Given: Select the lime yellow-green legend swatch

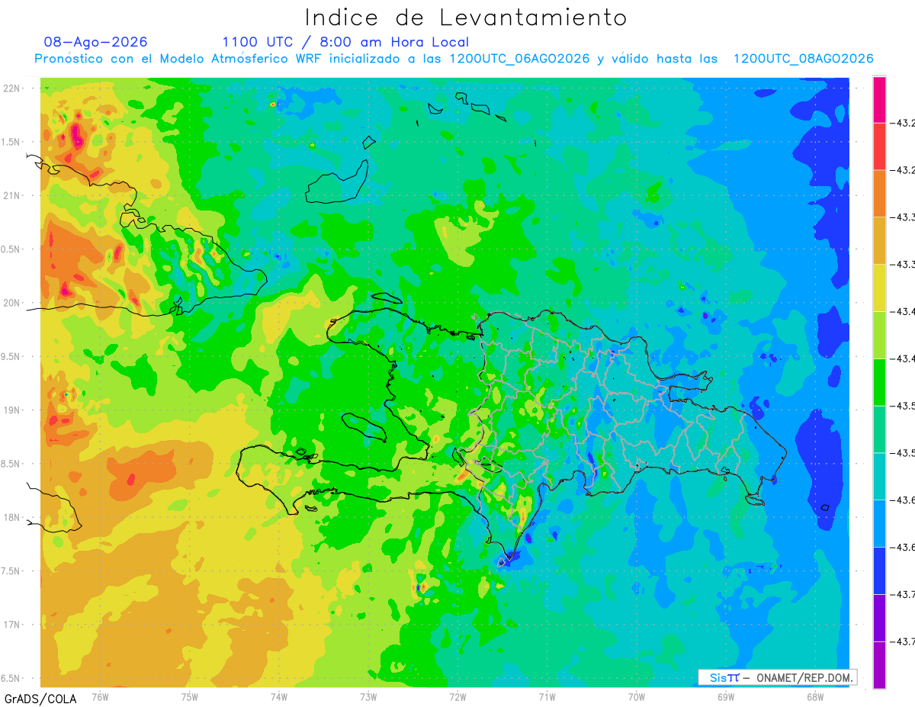Looking at the screenshot, I should pos(879,335).
